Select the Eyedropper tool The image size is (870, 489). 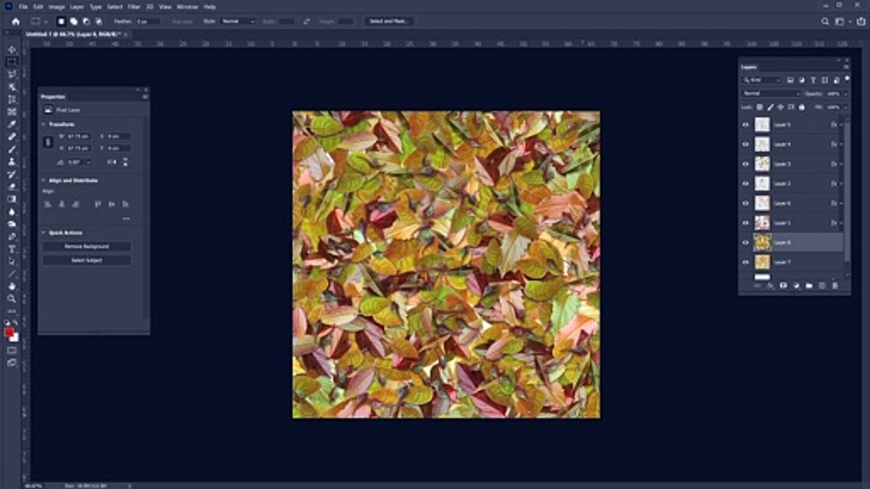(x=12, y=124)
